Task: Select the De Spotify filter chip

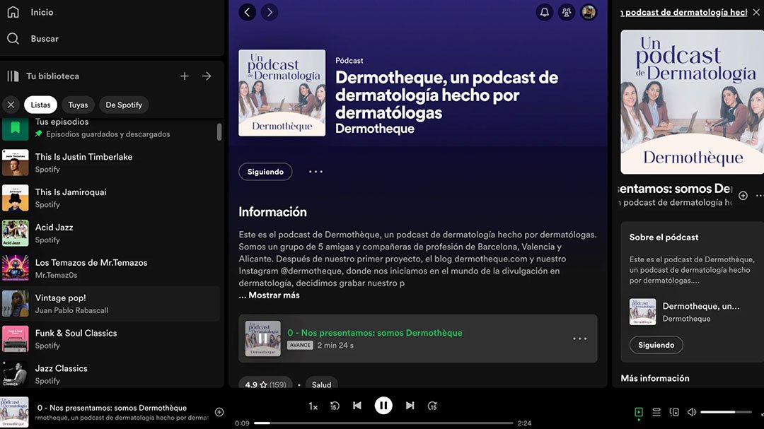Action: click(124, 105)
